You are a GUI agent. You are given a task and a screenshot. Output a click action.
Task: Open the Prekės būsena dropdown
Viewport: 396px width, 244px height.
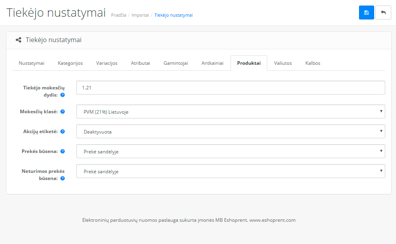pyautogui.click(x=231, y=151)
